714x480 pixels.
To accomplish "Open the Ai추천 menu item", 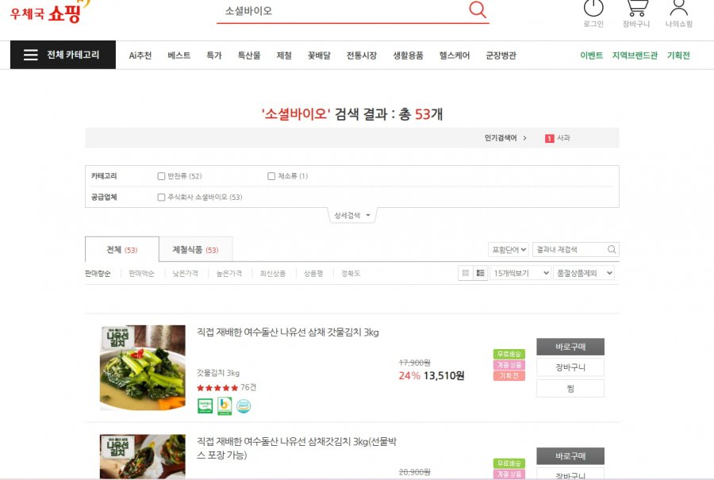I will click(x=140, y=56).
